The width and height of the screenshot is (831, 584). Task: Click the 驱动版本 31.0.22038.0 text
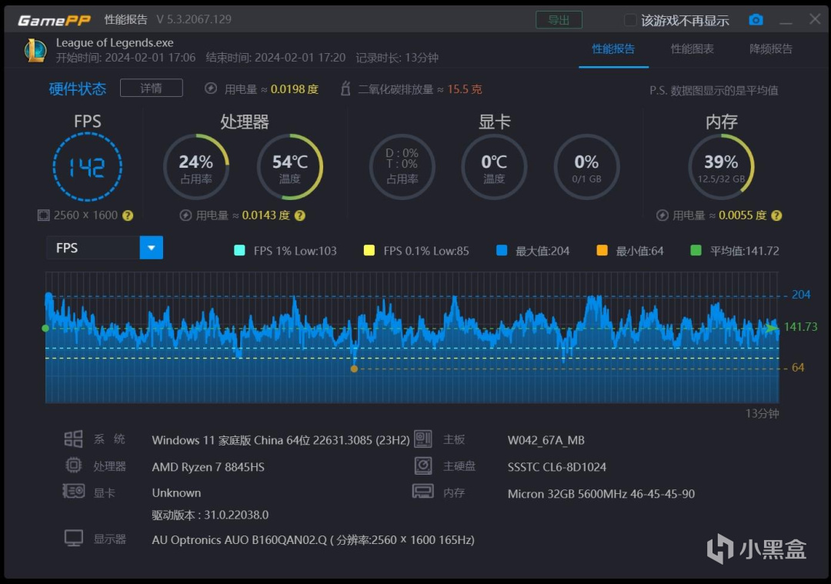point(210,515)
